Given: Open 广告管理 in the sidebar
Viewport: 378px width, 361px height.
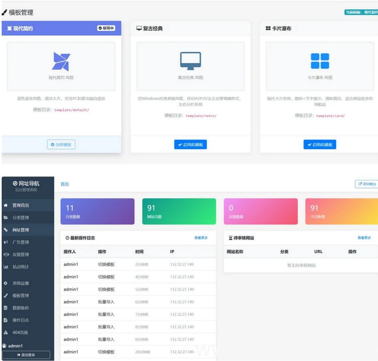Looking at the screenshot, I should click(x=28, y=242).
